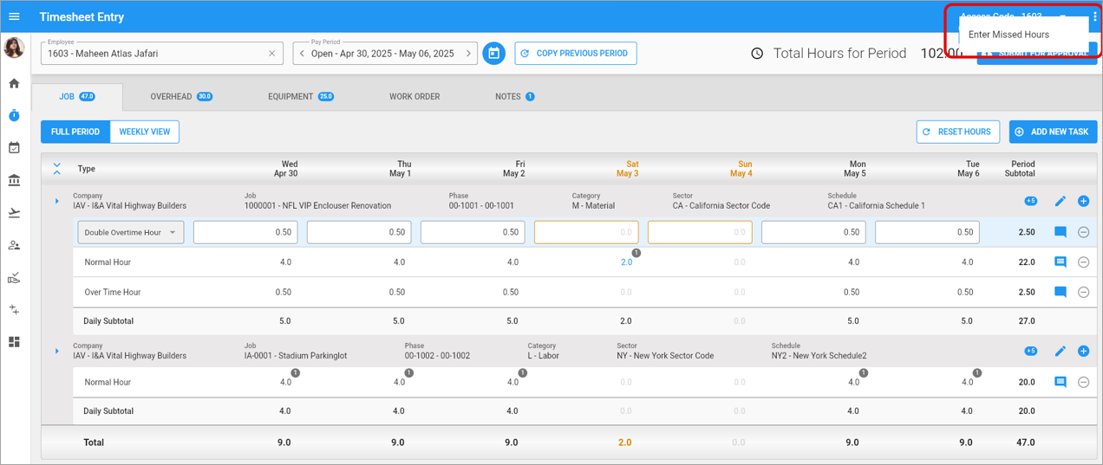This screenshot has width=1103, height=465.
Task: Click the Reset Hours button
Action: click(x=957, y=132)
